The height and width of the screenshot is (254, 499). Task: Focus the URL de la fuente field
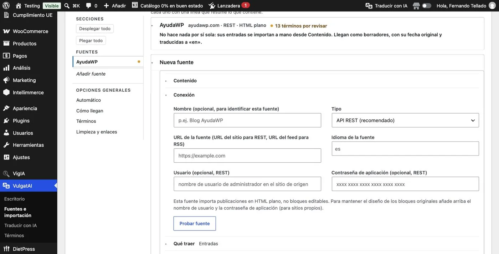pyautogui.click(x=247, y=156)
